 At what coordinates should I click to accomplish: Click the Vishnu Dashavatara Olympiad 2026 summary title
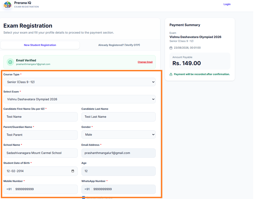[195, 37]
